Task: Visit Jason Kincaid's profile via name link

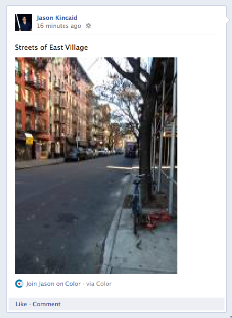Action: click(57, 18)
